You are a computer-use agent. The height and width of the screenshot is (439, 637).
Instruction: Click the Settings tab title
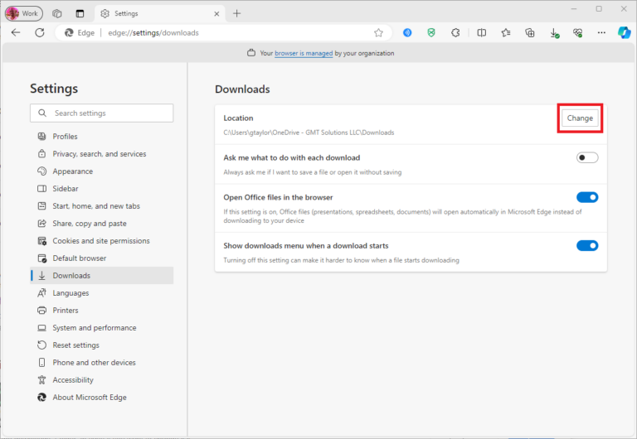coord(126,13)
